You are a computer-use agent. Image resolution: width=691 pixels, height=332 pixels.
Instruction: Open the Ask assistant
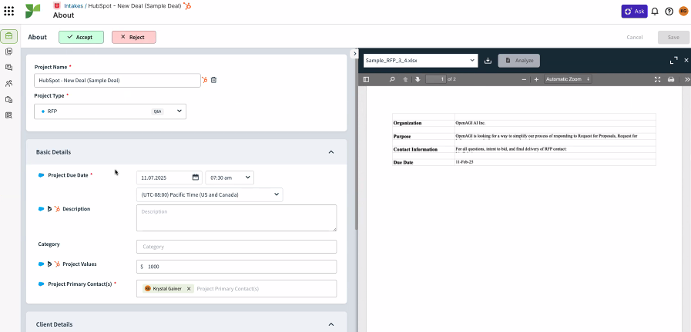[x=634, y=12]
